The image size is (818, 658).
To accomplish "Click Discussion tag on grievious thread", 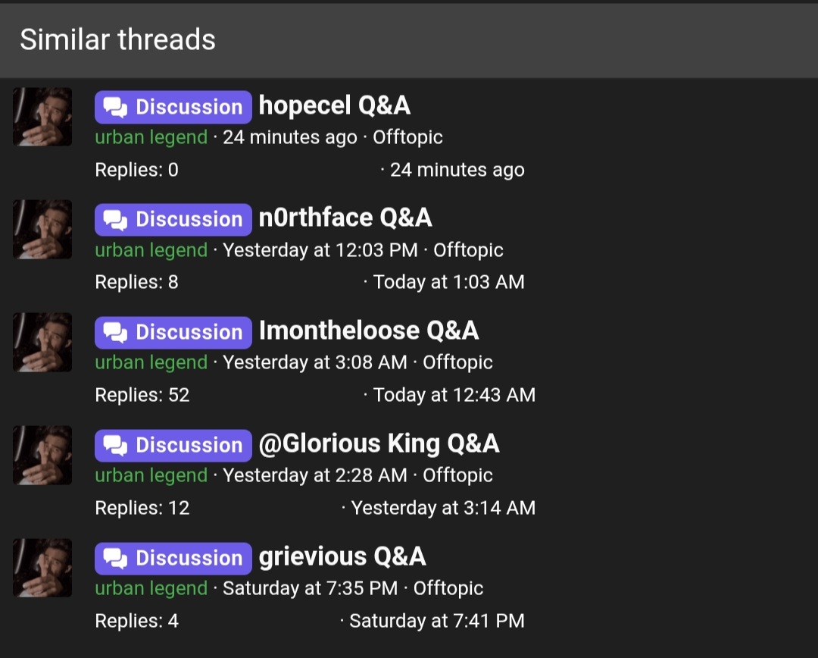I will pyautogui.click(x=173, y=558).
